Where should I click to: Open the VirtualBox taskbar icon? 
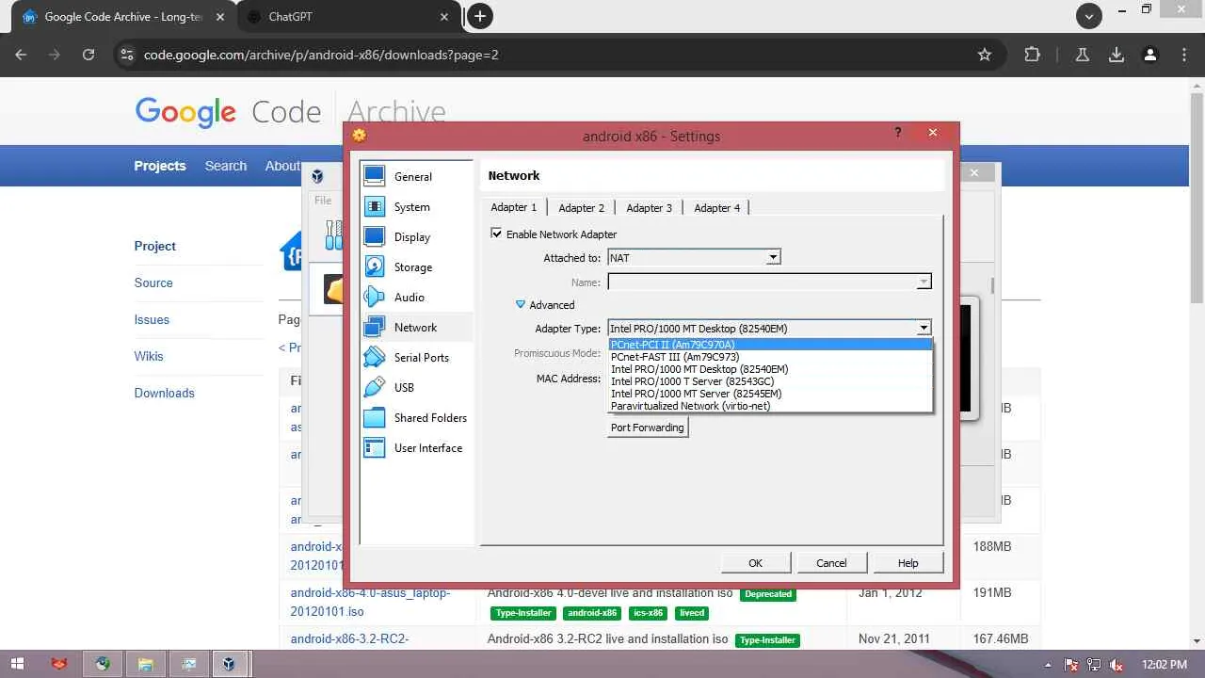pos(229,664)
